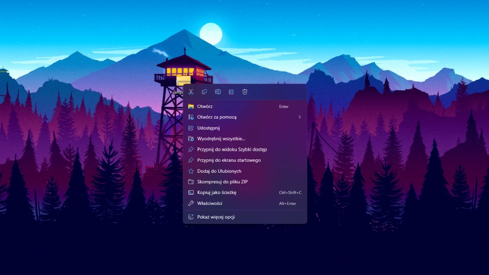Click the wrench icon beside Właściwości
489x275 pixels.
tap(191, 203)
